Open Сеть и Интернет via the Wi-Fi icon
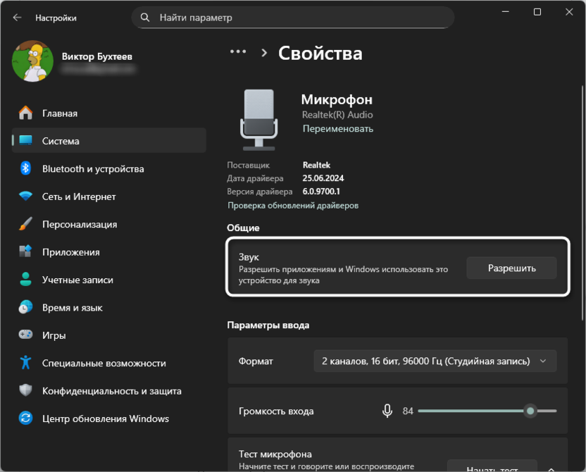586x472 pixels. click(26, 196)
